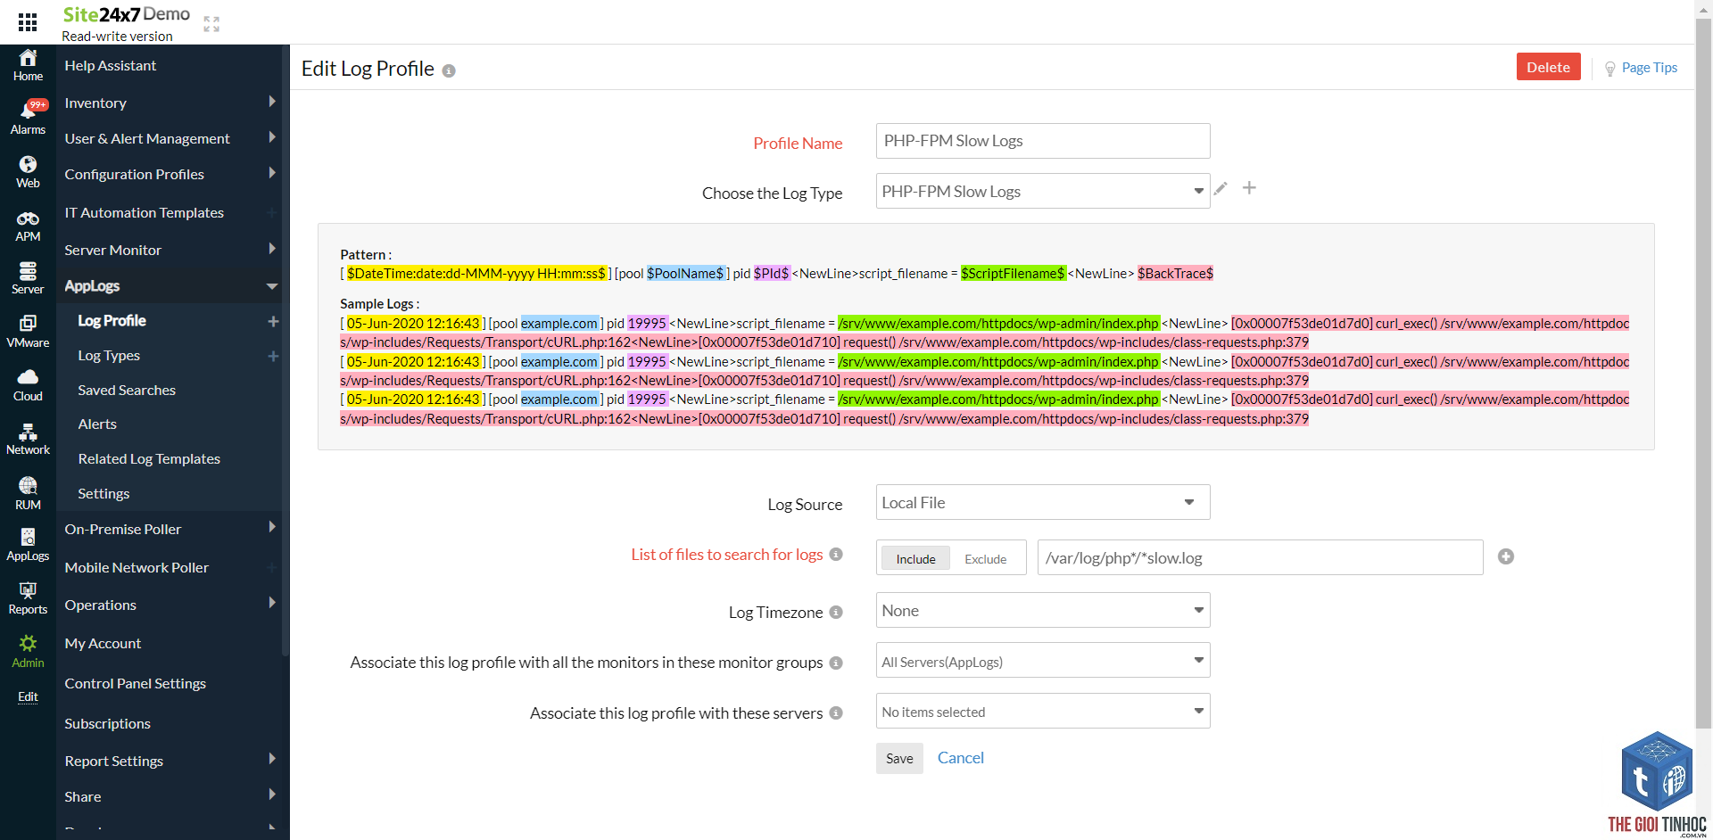Image resolution: width=1713 pixels, height=840 pixels.
Task: Click the Cancel link
Action: [960, 757]
